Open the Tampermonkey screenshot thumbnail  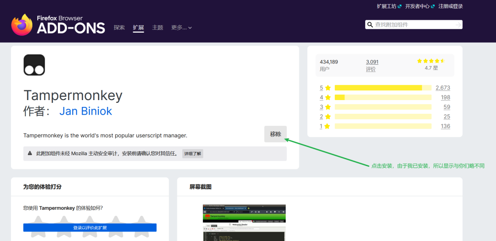coord(244,223)
